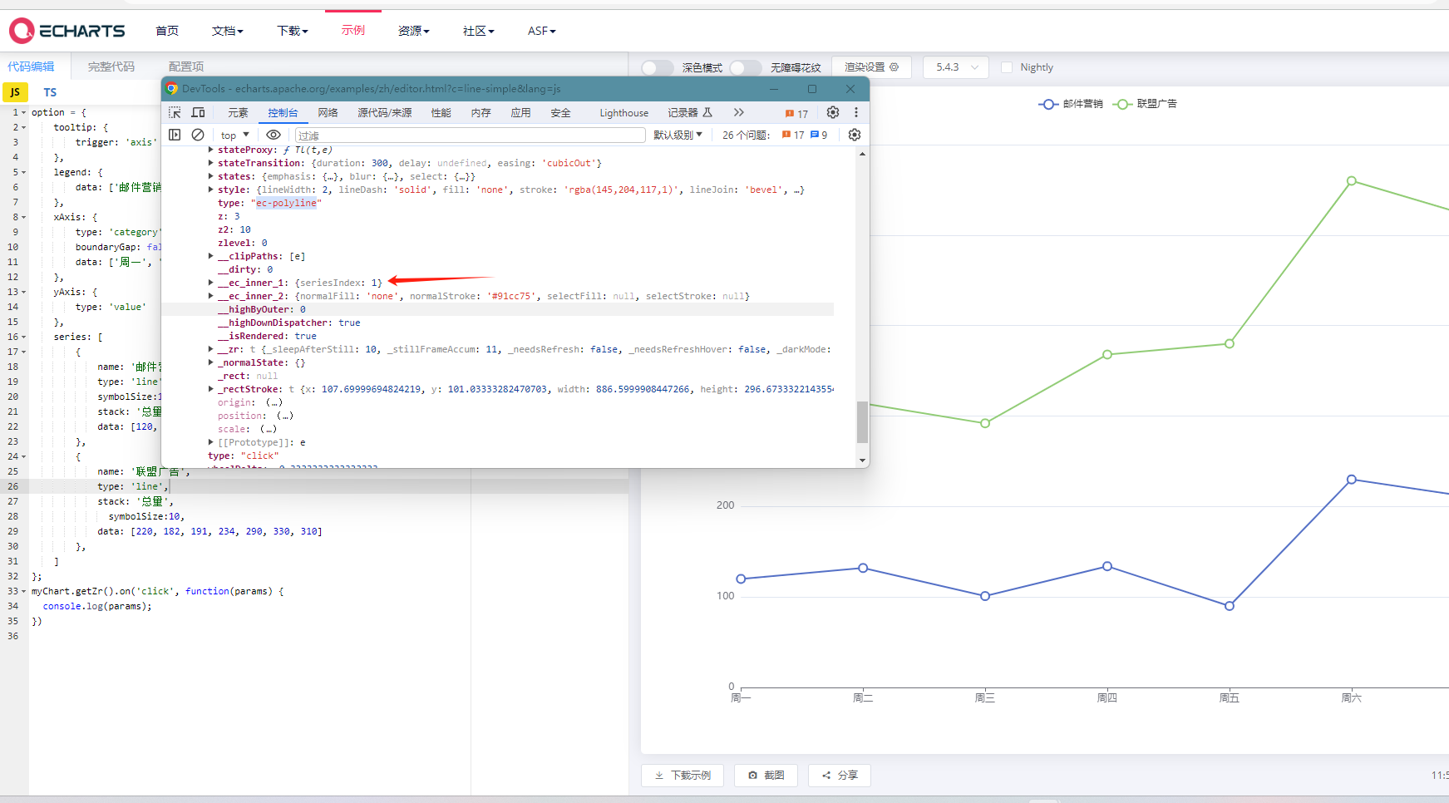Open the 5.4.3 version dropdown
Image resolution: width=1449 pixels, height=803 pixels.
click(955, 67)
